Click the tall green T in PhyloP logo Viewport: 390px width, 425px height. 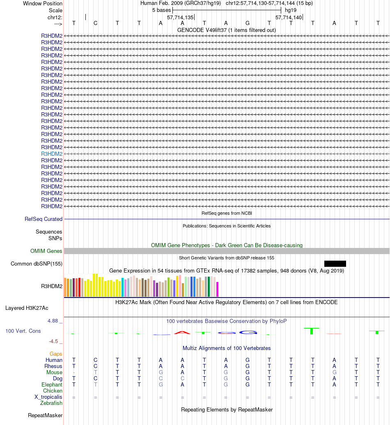pyautogui.click(x=312, y=331)
